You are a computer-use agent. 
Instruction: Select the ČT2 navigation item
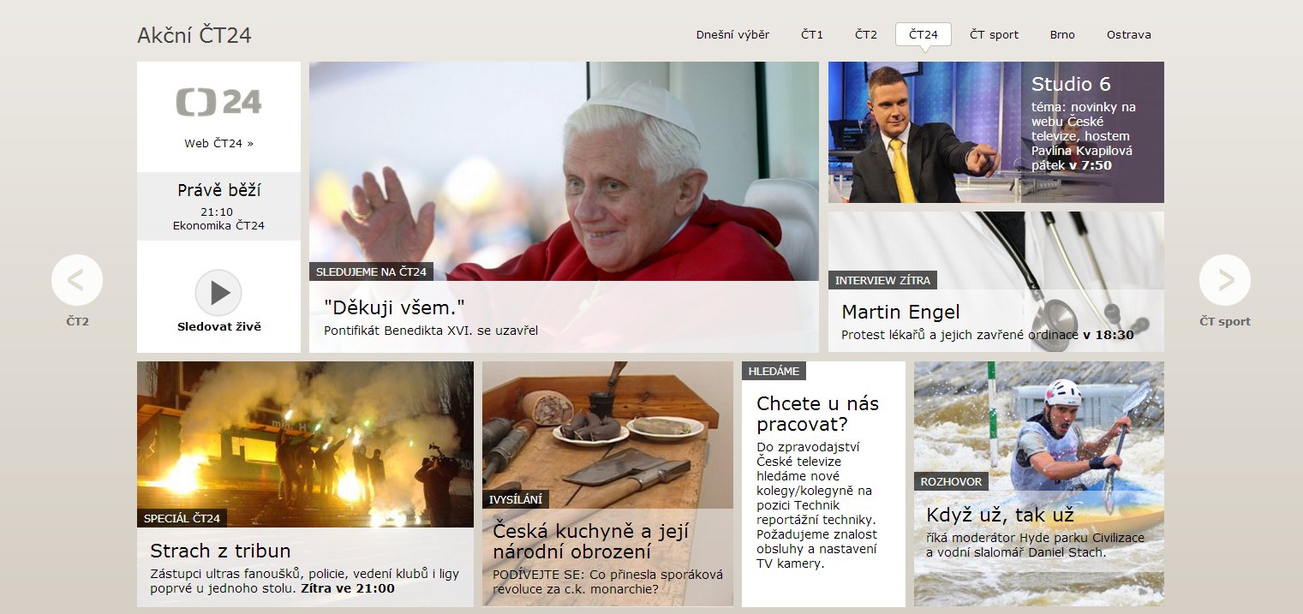coord(865,34)
